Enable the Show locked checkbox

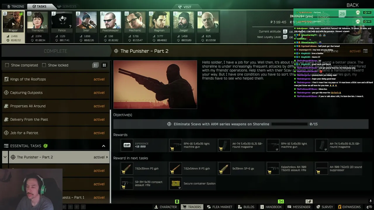[x=44, y=65]
